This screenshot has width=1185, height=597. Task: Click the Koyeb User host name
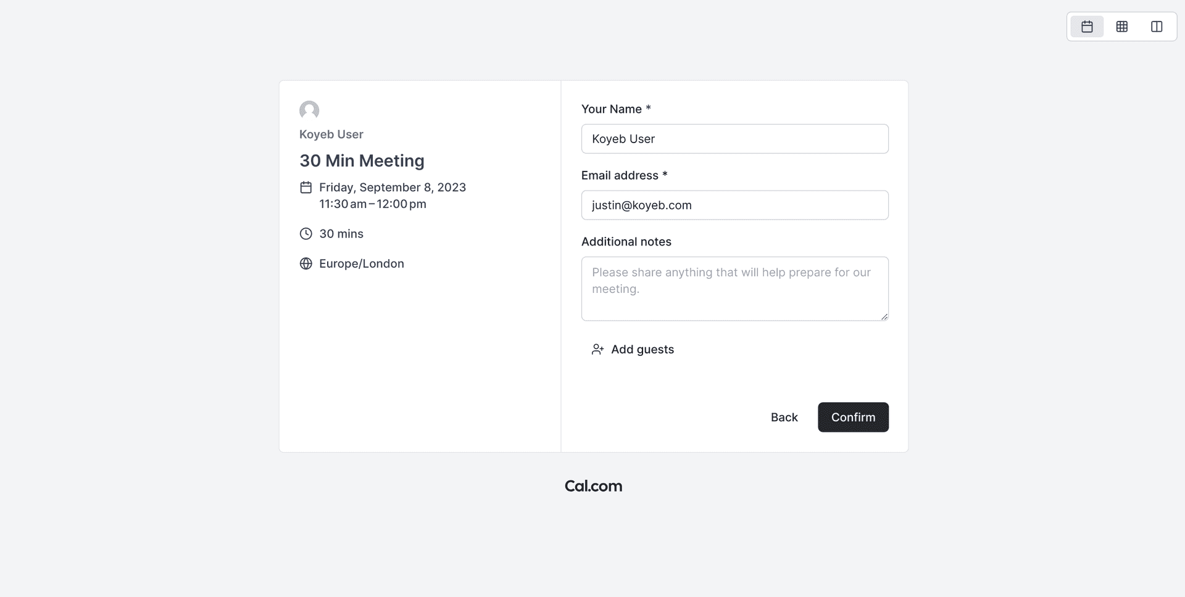click(331, 134)
